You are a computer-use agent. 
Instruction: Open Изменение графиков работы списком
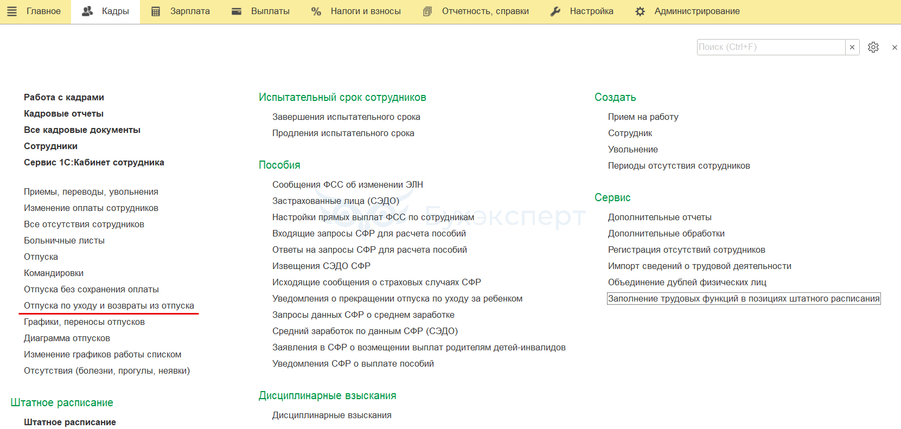103,355
